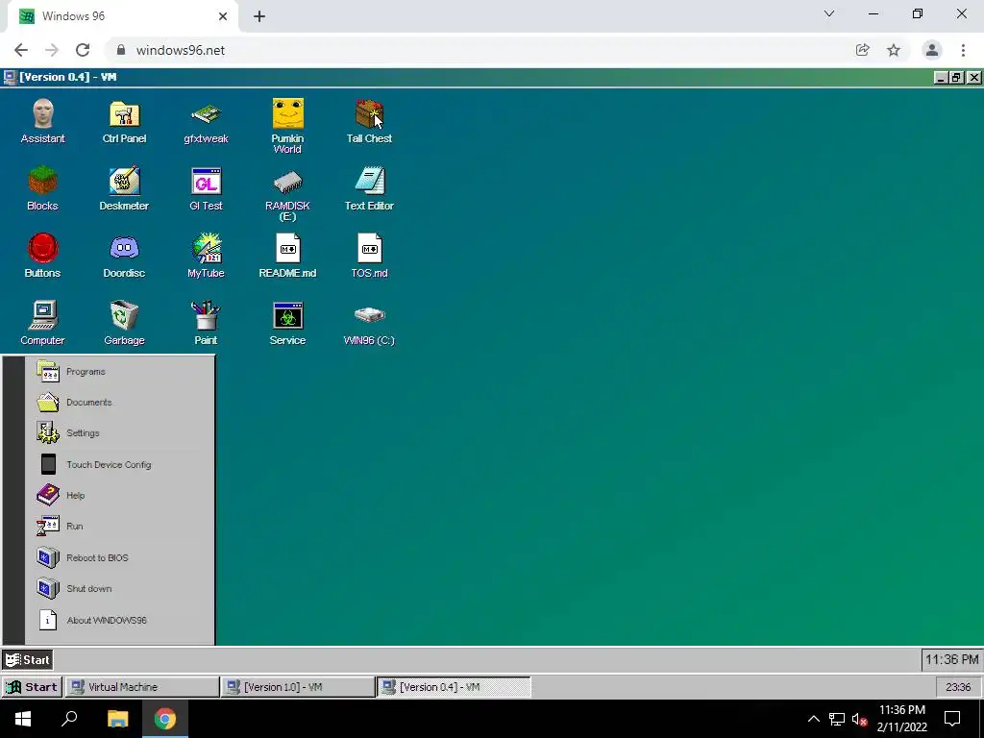Open Chrome's three-dot menu
Screen dimensions: 984x738
963,50
